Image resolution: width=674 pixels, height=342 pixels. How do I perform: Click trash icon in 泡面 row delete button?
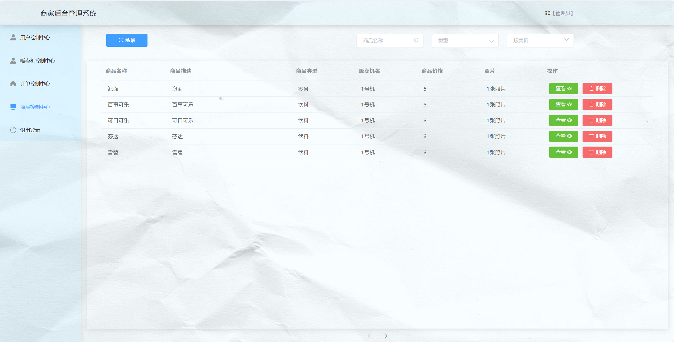coord(592,88)
